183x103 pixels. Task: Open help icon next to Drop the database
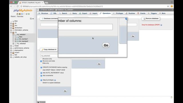[161, 25]
